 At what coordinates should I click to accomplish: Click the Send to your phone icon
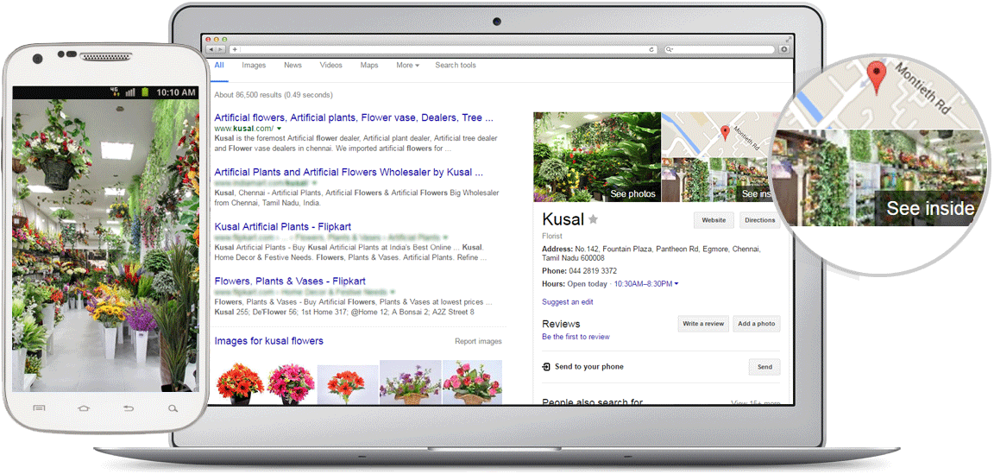pyautogui.click(x=546, y=367)
